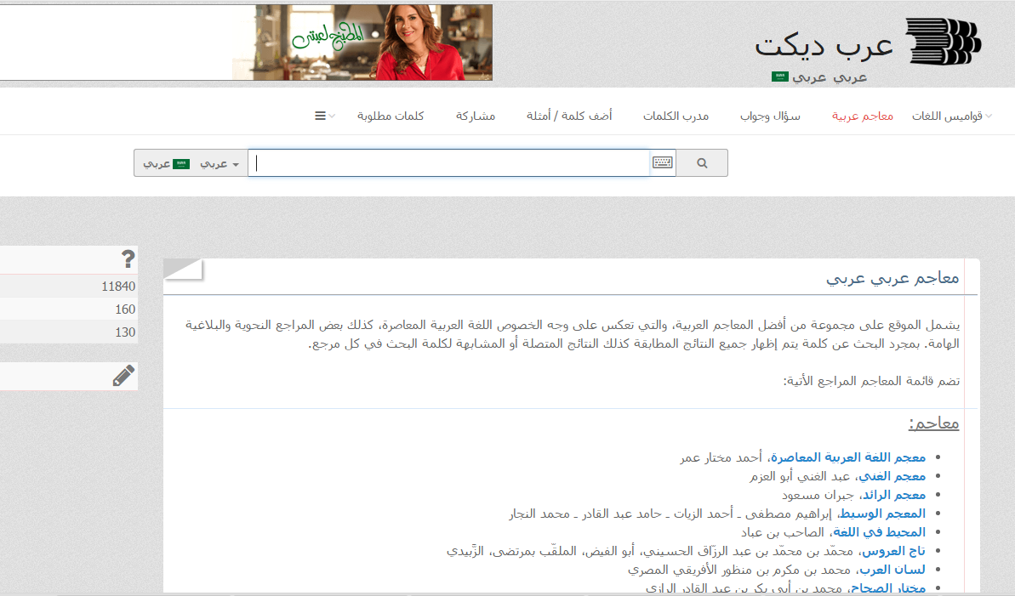
Task: Click the flag beside عربي عربي under the logo
Action: (780, 77)
